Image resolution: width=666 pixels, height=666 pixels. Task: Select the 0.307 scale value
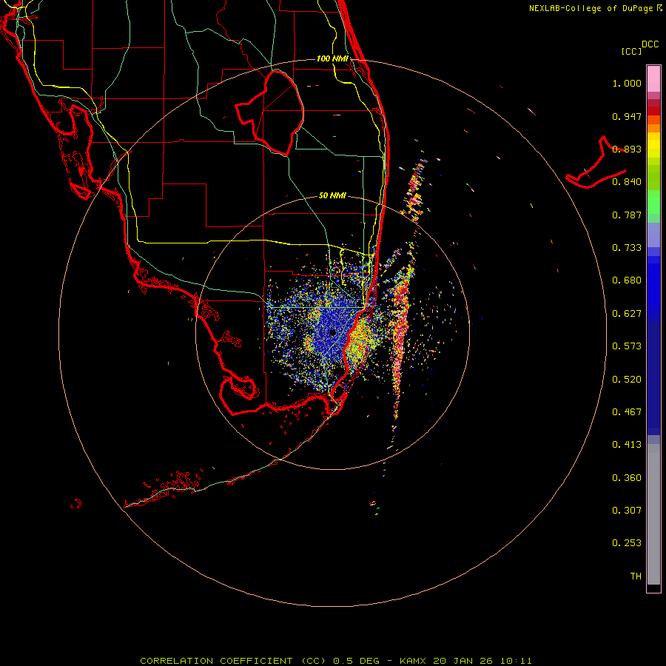click(x=627, y=511)
